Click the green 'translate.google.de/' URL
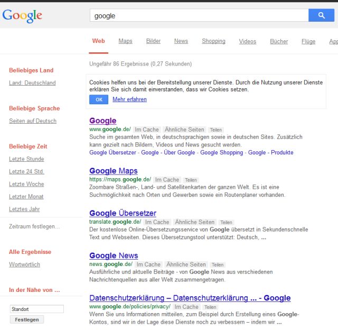This screenshot has width=338, height=330. [115, 222]
